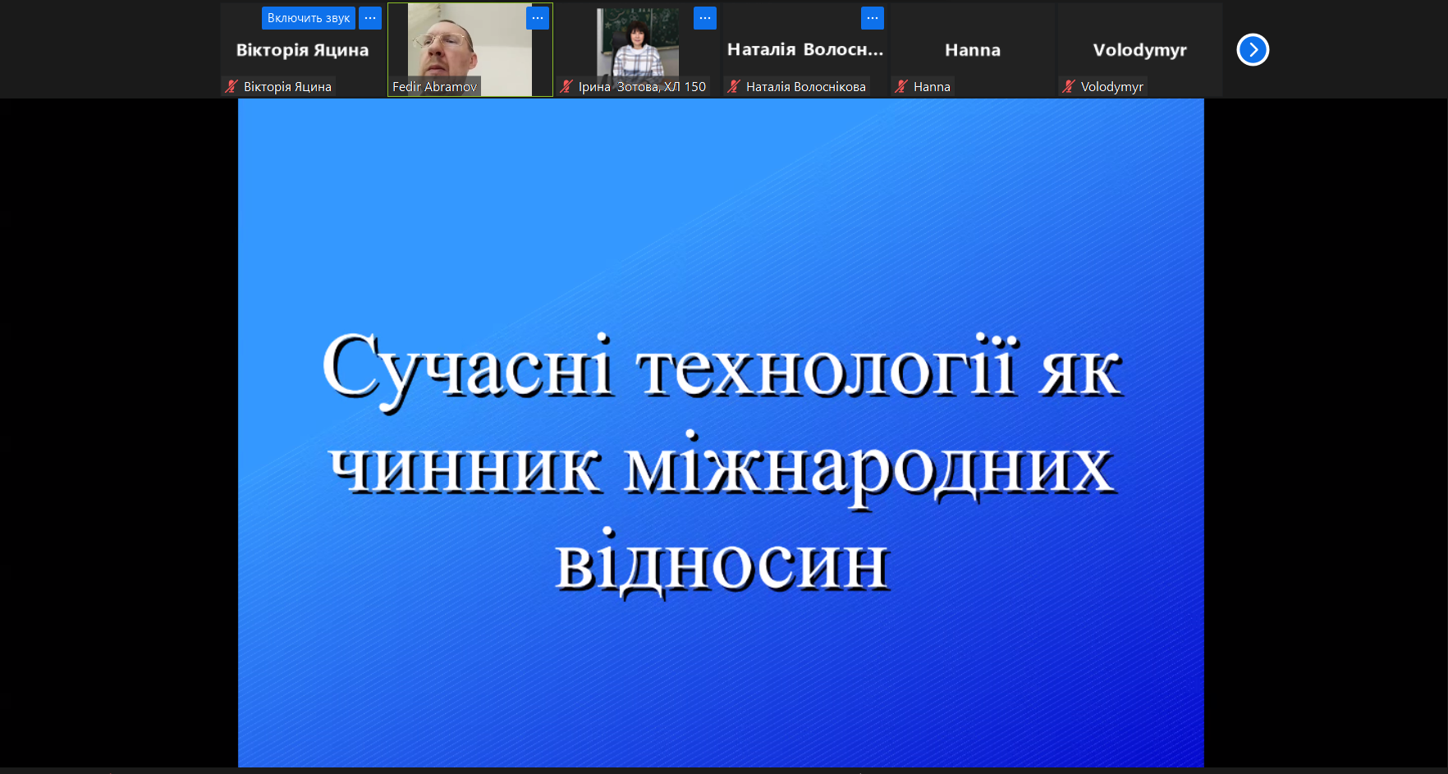Click muted mic icon beside Наталія Волоснікова

(x=734, y=86)
